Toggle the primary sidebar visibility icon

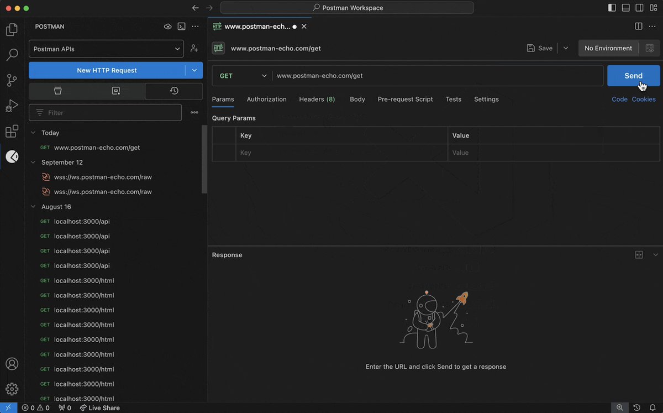coord(611,7)
